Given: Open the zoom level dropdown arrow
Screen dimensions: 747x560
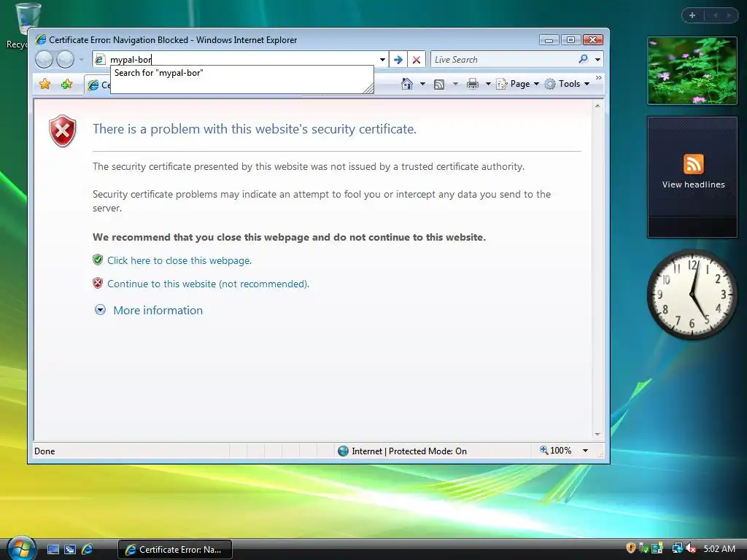Looking at the screenshot, I should point(585,451).
